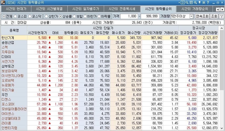
Task: Select the 인벤티지랩 stock name
Action: (9, 128)
